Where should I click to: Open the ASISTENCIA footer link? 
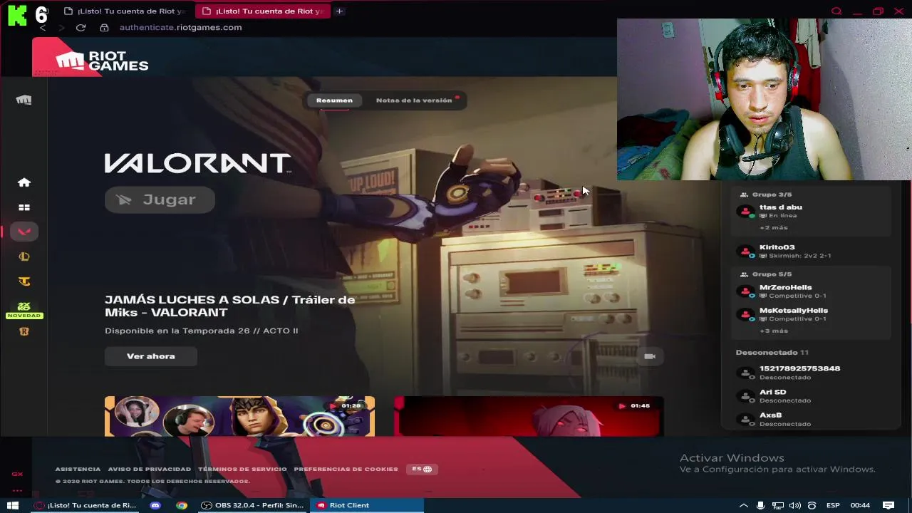pyautogui.click(x=78, y=469)
